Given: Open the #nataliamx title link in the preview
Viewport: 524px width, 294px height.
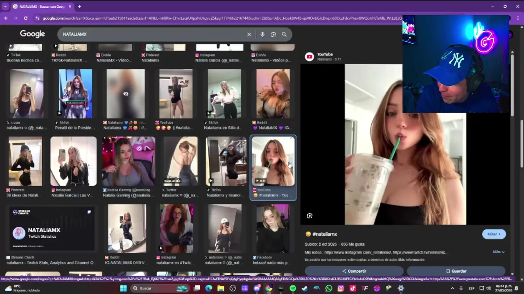Looking at the screenshot, I should pos(325,234).
